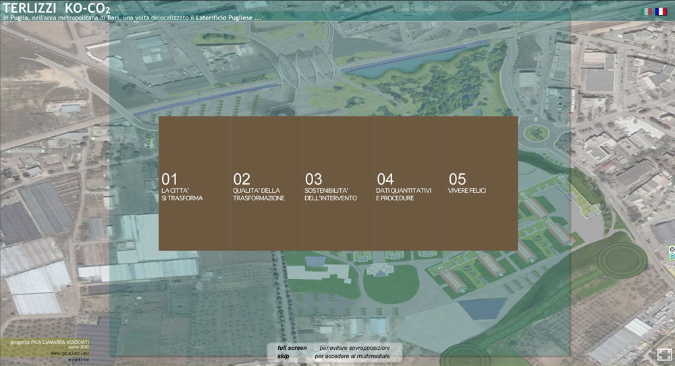Click the 'per evitare sovrapposizioni' text
The width and height of the screenshot is (675, 366).
pos(354,348)
